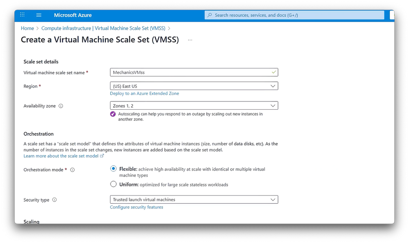Click the search resources box
Screen dimensions: 409x243
pos(294,15)
